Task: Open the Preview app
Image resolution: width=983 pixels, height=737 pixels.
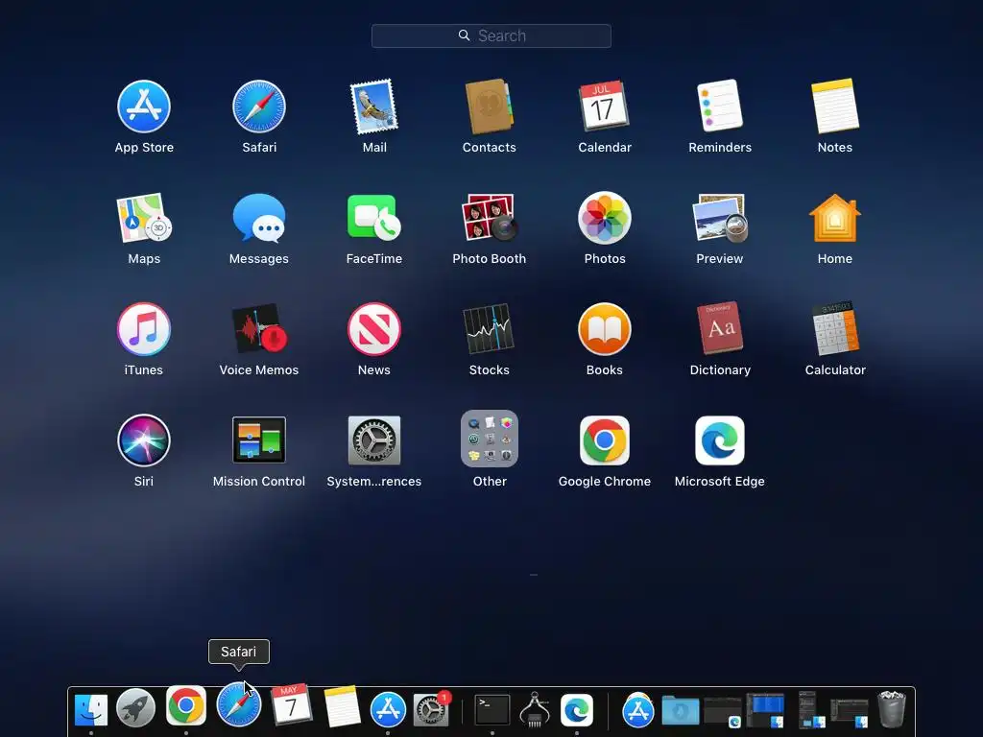Action: 720,218
